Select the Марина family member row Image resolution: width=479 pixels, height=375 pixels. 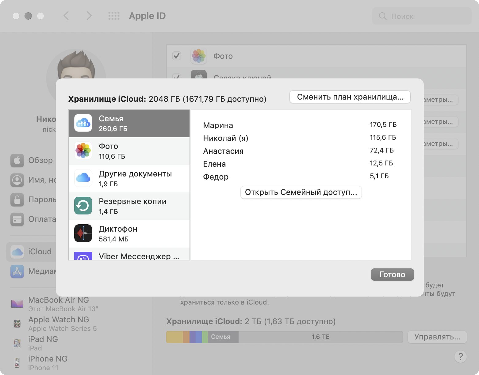tap(301, 125)
